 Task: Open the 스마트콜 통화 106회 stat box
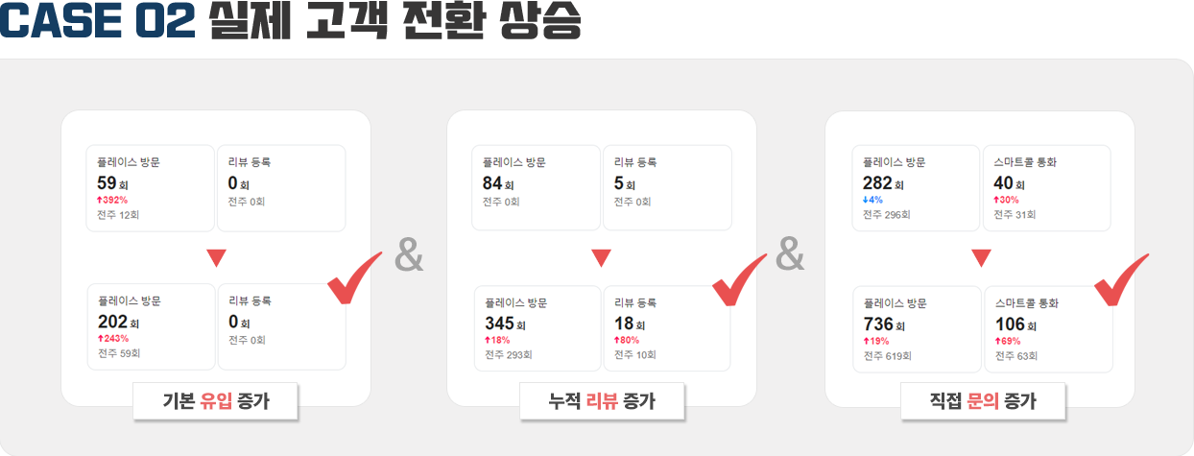(1049, 328)
